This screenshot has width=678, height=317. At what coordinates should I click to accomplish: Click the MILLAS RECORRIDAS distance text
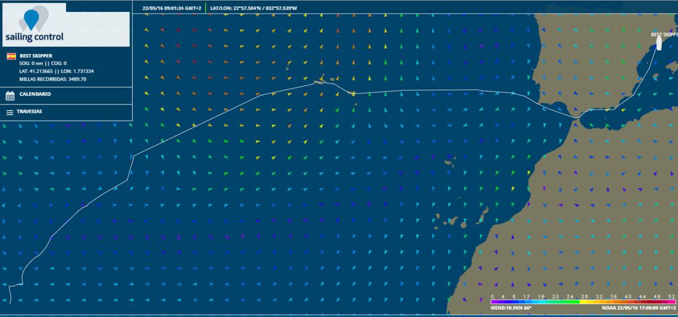point(53,79)
